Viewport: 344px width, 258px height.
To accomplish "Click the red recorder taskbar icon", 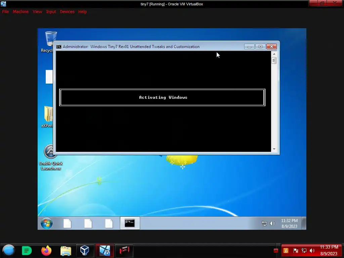I will click(124, 250).
